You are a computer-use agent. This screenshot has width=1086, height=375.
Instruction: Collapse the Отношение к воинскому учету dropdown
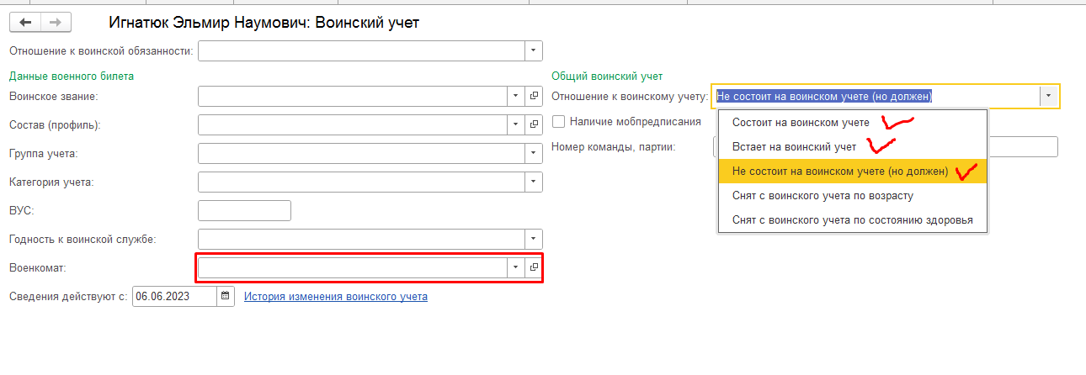tap(1049, 97)
